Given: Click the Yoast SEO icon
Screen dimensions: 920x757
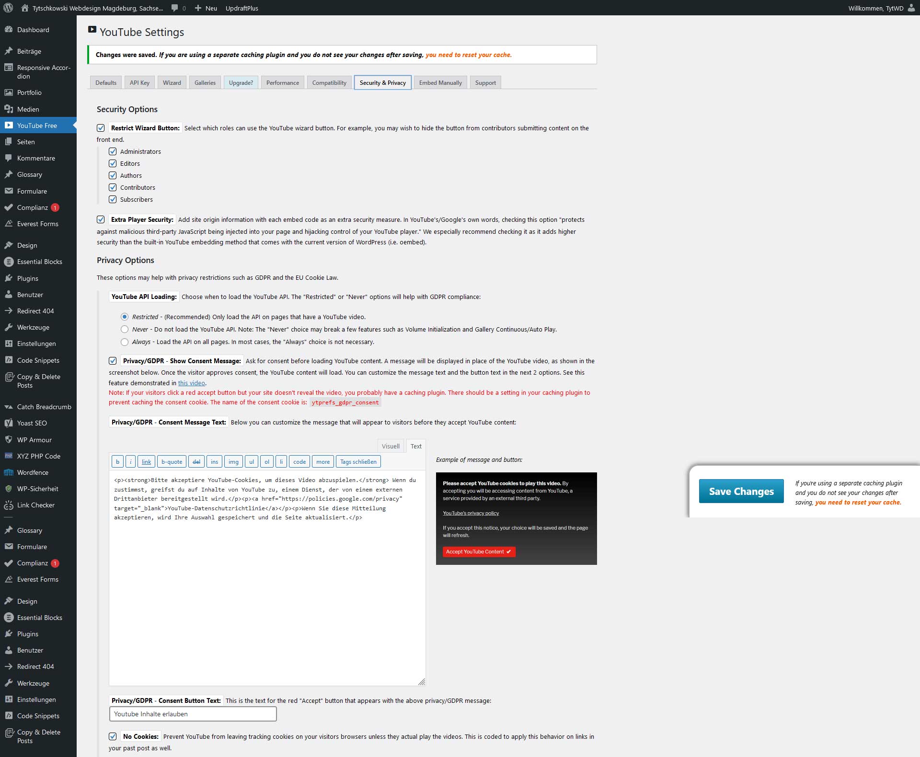Looking at the screenshot, I should point(9,423).
